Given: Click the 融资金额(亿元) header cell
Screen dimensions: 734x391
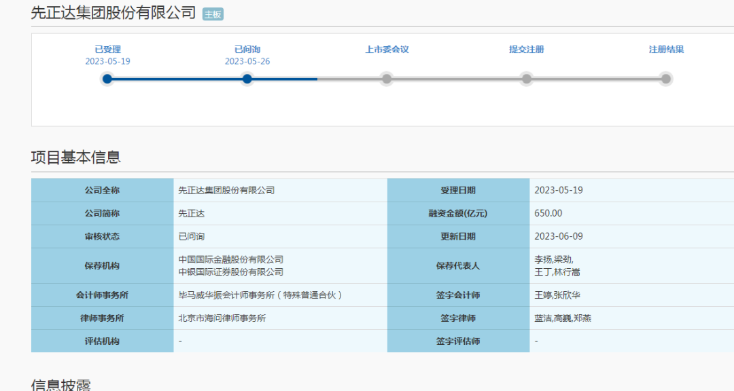Looking at the screenshot, I should (458, 213).
